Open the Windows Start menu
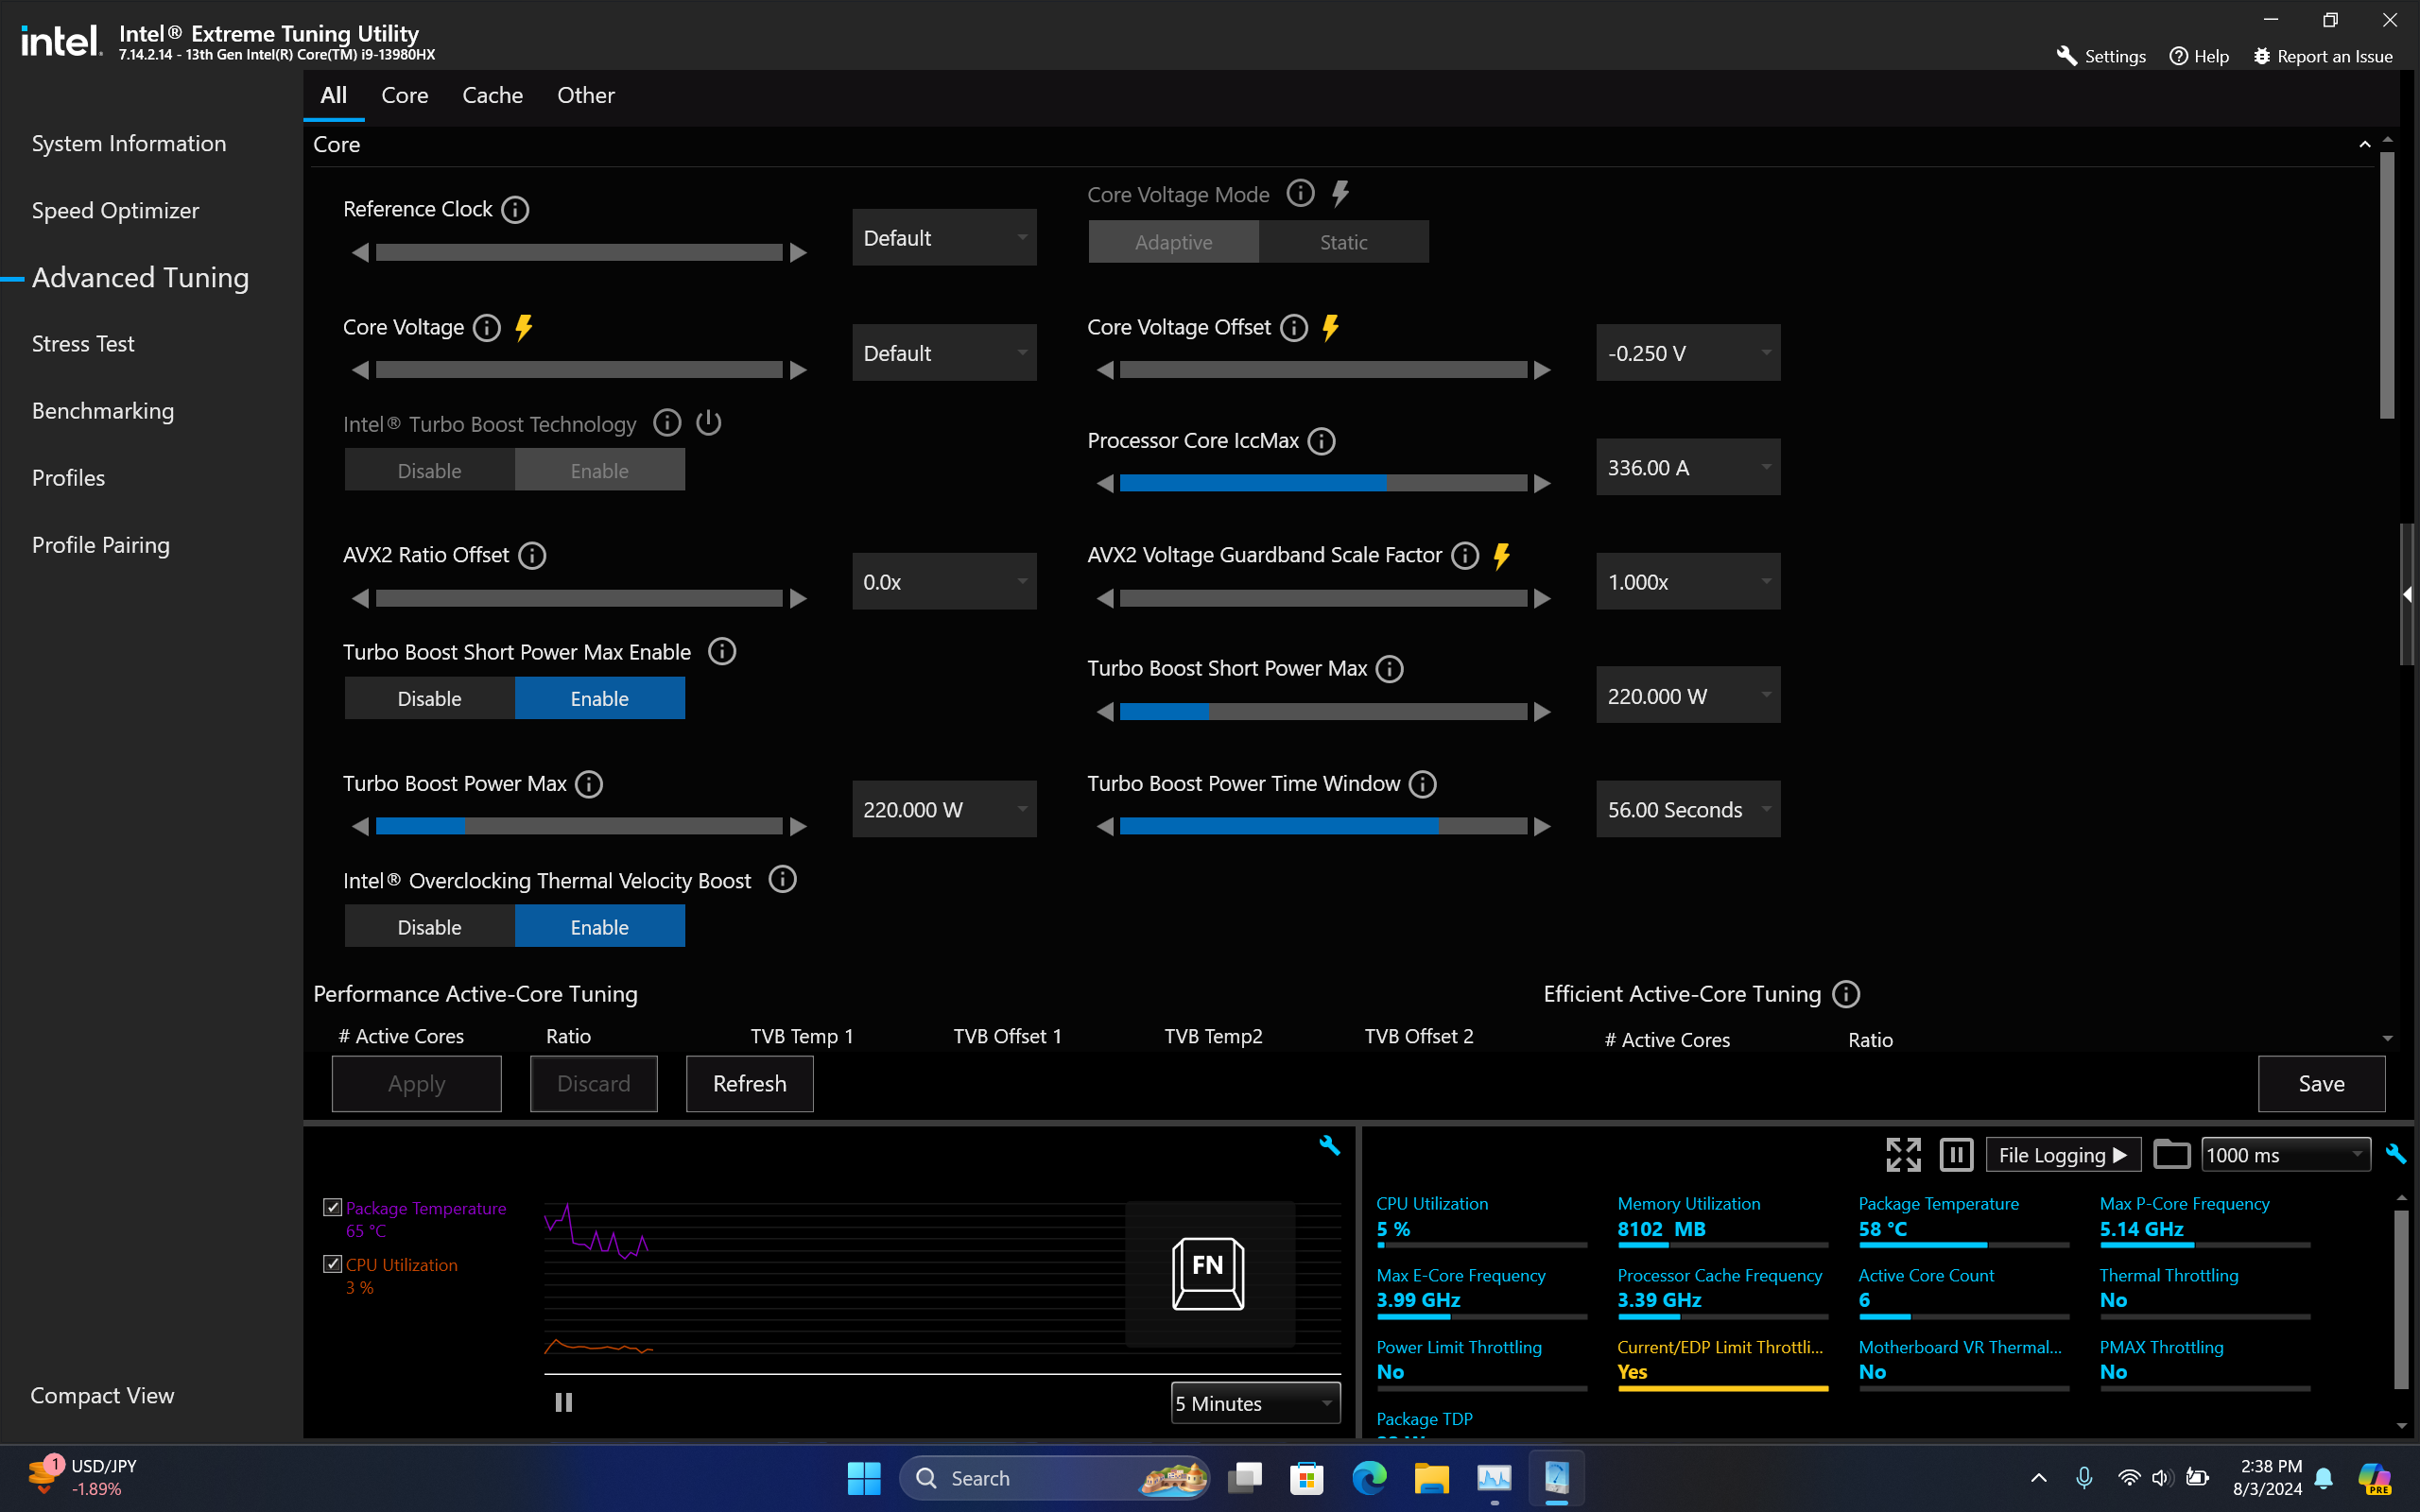The height and width of the screenshot is (1512, 2420). pyautogui.click(x=864, y=1478)
